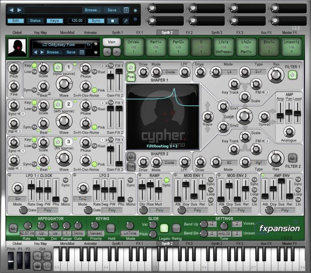Image resolution: width=311 pixels, height=273 pixels.
Task: Switch to the Global tab at top
Action: click(17, 32)
